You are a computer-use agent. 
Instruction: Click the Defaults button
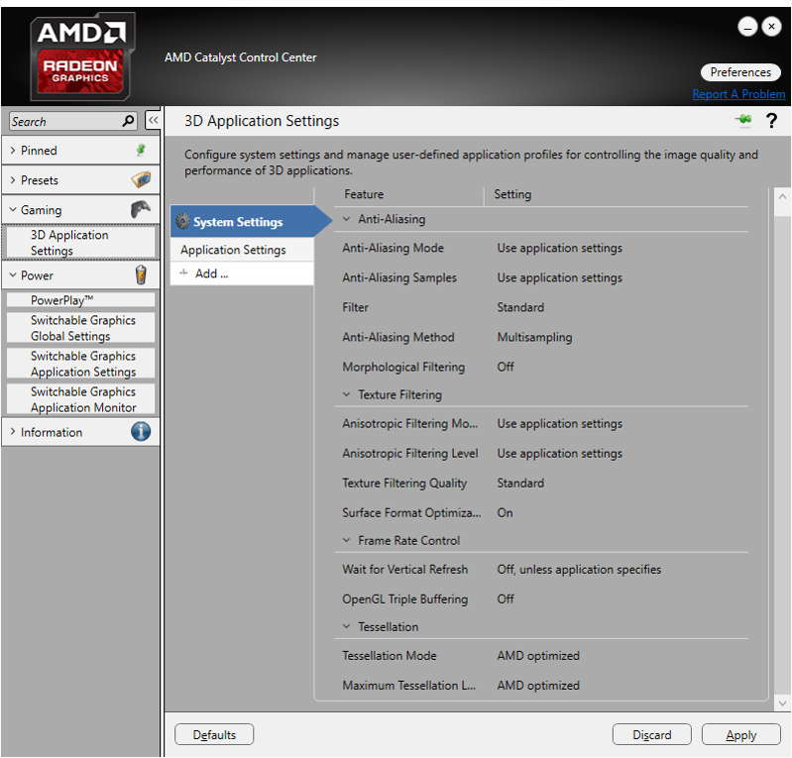point(214,734)
